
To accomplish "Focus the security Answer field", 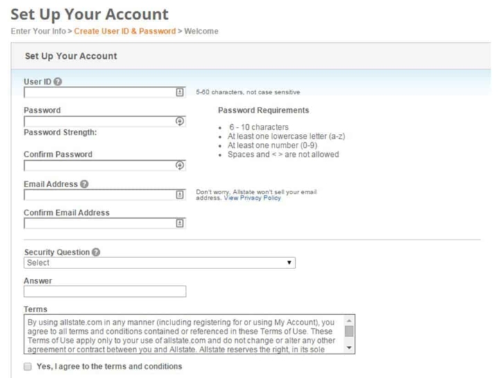I will (x=105, y=291).
